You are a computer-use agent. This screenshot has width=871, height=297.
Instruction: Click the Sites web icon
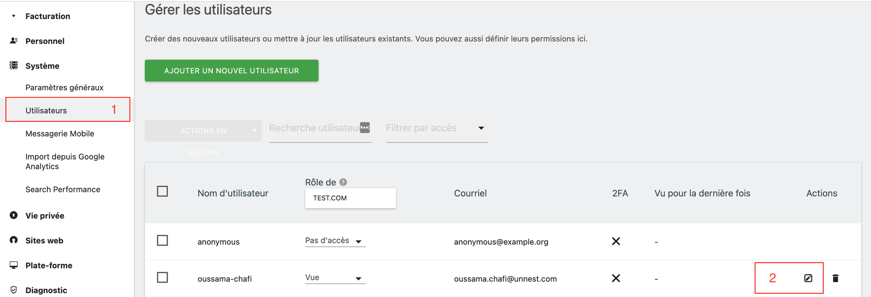[x=14, y=240]
